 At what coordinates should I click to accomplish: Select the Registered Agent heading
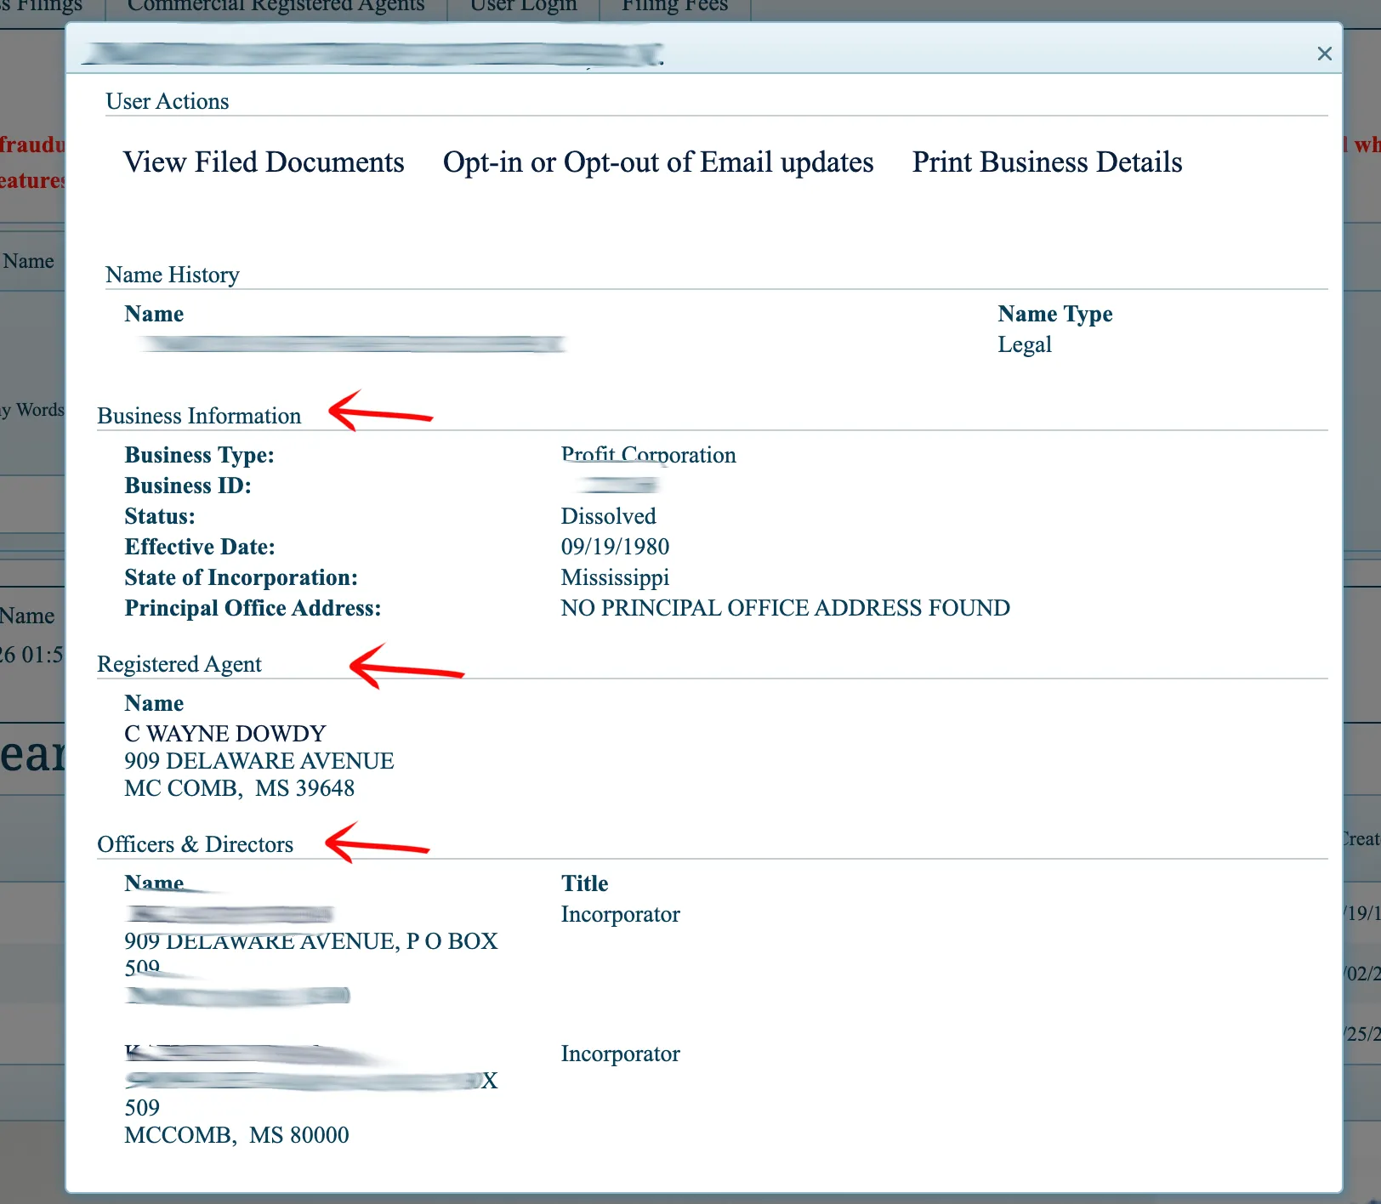[x=179, y=664]
